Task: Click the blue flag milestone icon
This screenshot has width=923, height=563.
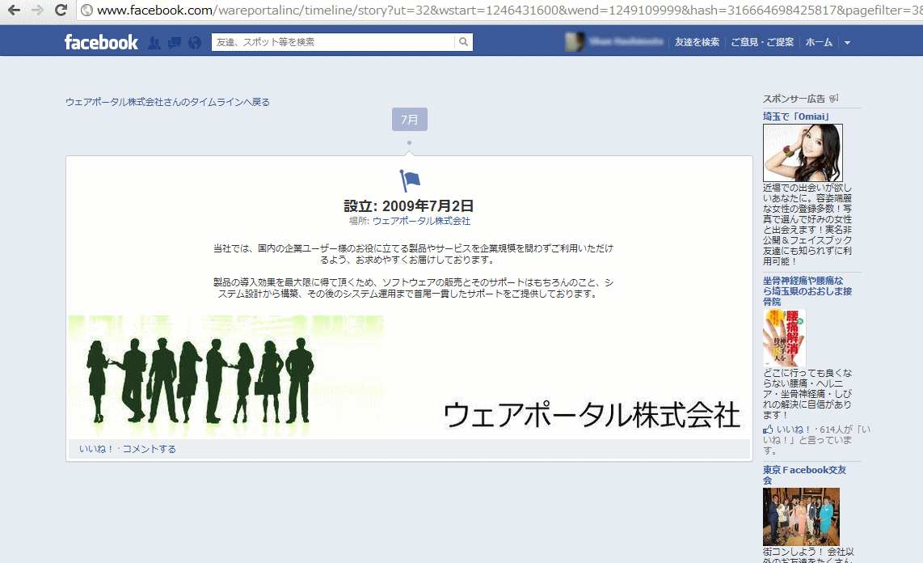Action: pyautogui.click(x=410, y=180)
